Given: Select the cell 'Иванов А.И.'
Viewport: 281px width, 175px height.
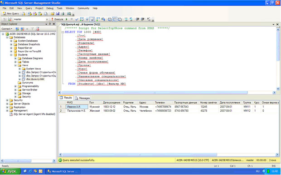Looking at the screenshot, I should click(77, 107).
